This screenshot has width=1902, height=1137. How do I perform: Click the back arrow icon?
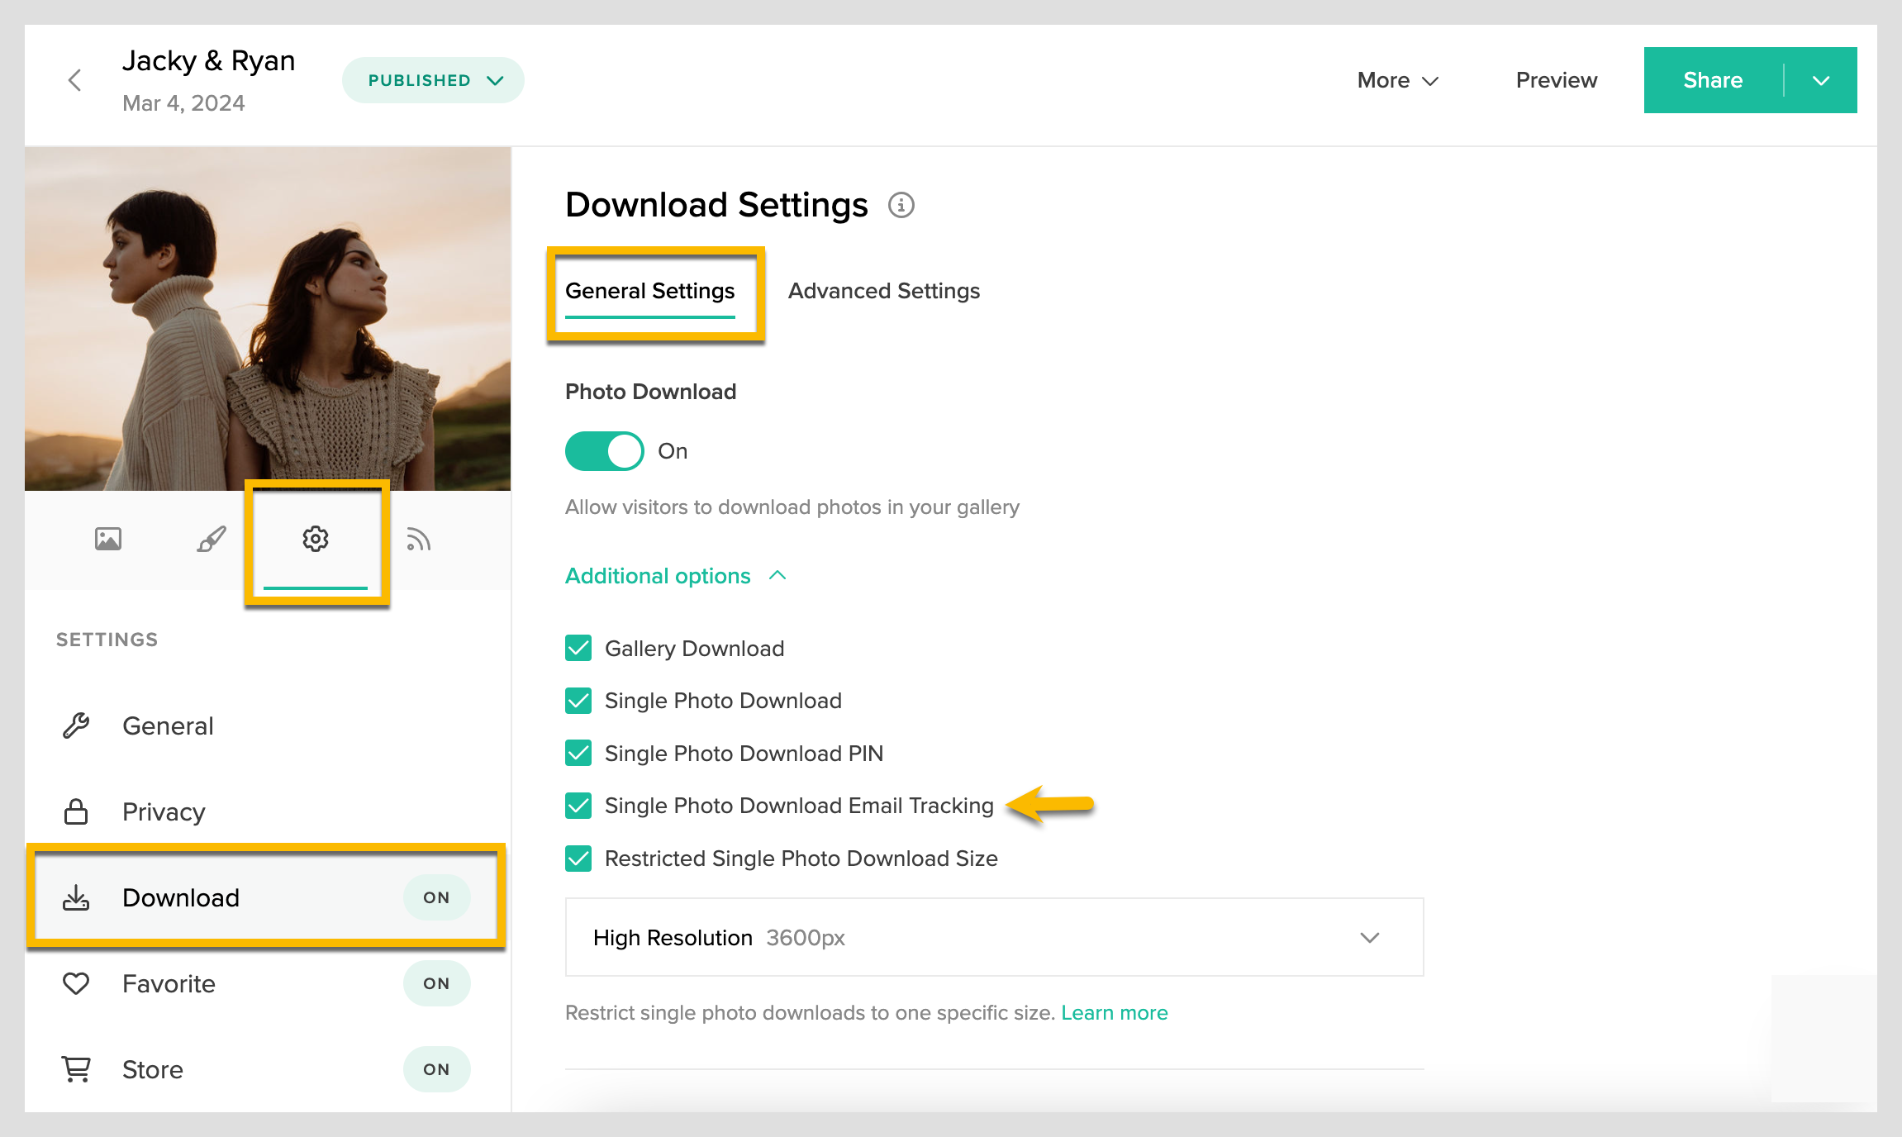pos(74,80)
